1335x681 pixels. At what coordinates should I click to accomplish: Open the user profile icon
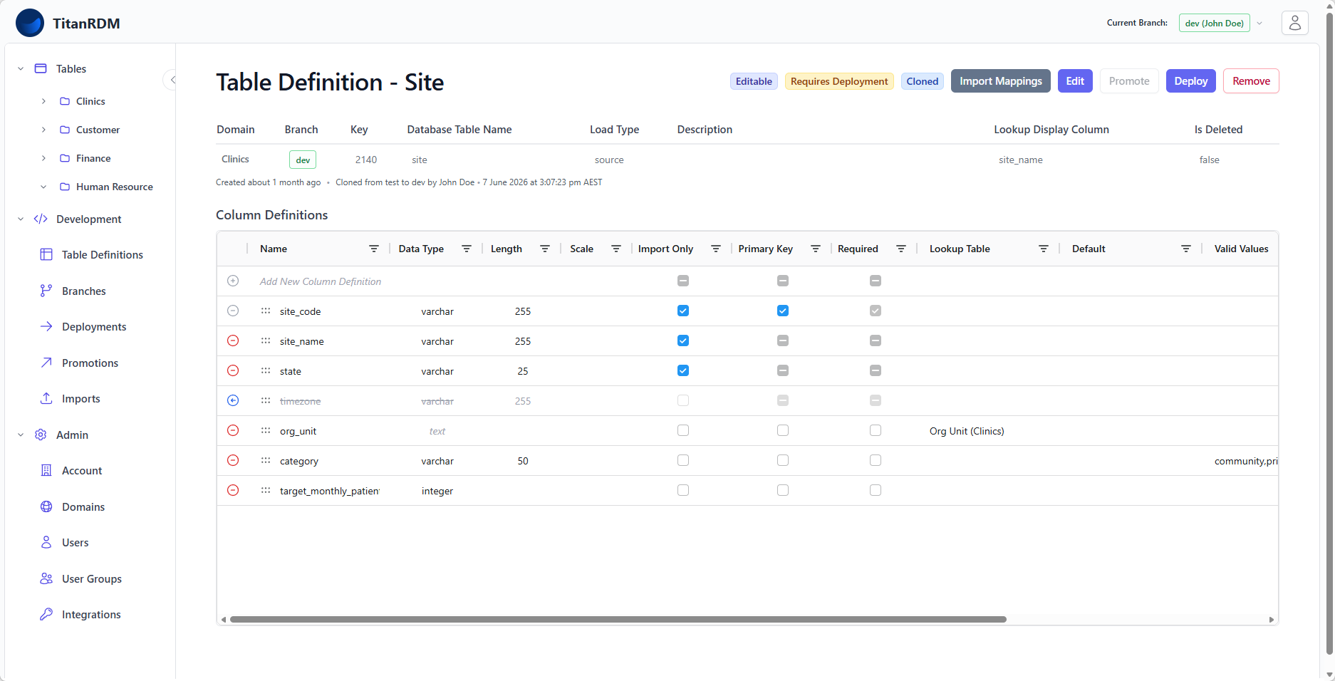click(x=1294, y=23)
